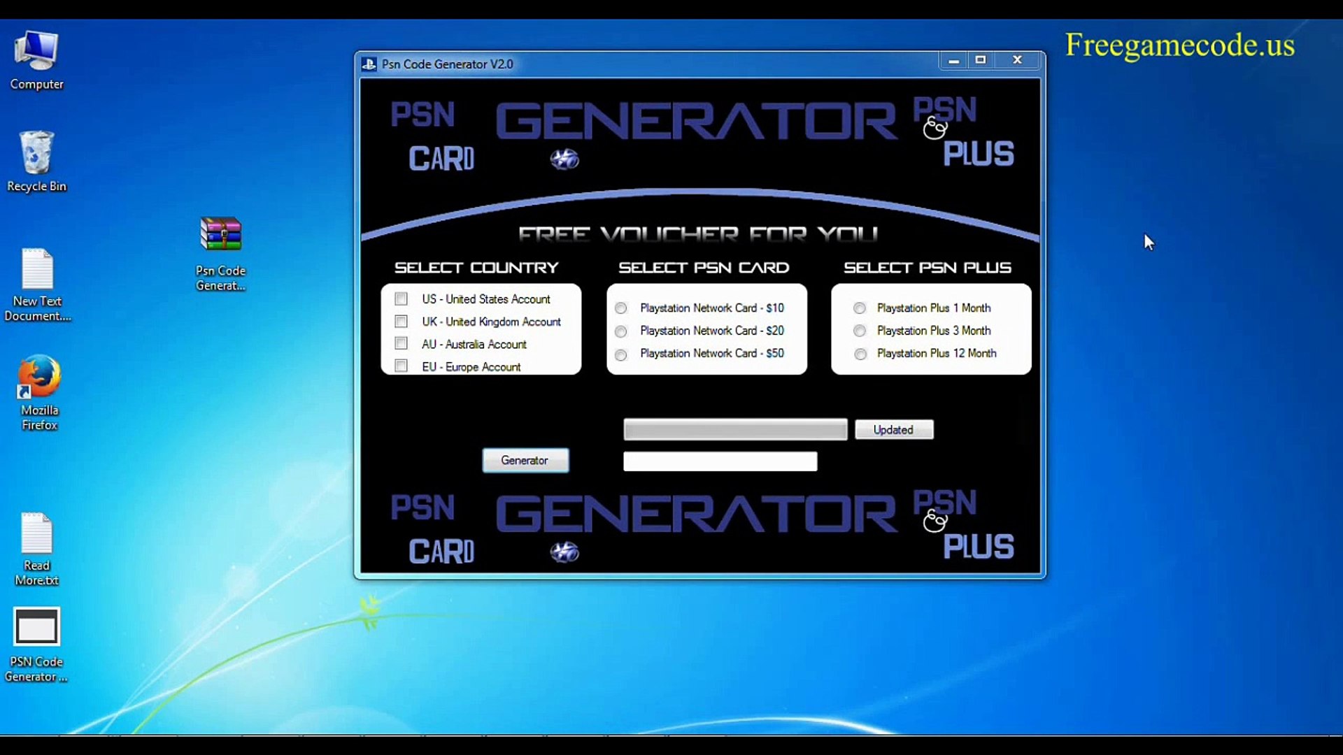Image resolution: width=1343 pixels, height=755 pixels.
Task: Select Playstation Plus 1 Month option
Action: pyautogui.click(x=860, y=308)
